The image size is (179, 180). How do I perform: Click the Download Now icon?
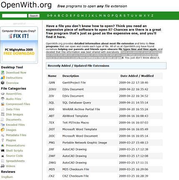(3, 72)
